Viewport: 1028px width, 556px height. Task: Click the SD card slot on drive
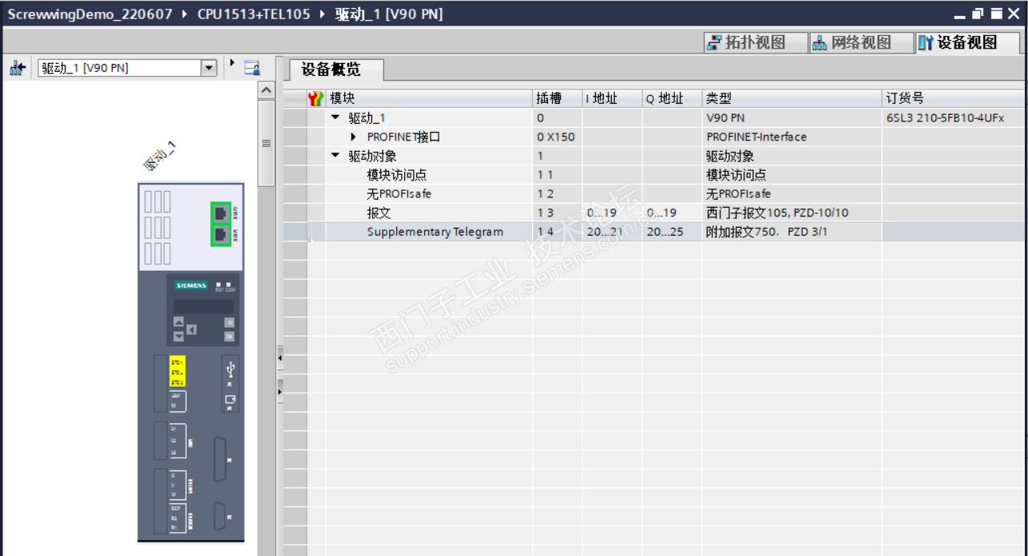pyautogui.click(x=230, y=399)
